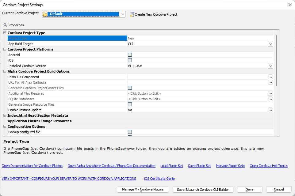Open ellipsis button for Enable Instant Update
Image resolution: width=295 pixels, height=196 pixels.
pos(270,110)
